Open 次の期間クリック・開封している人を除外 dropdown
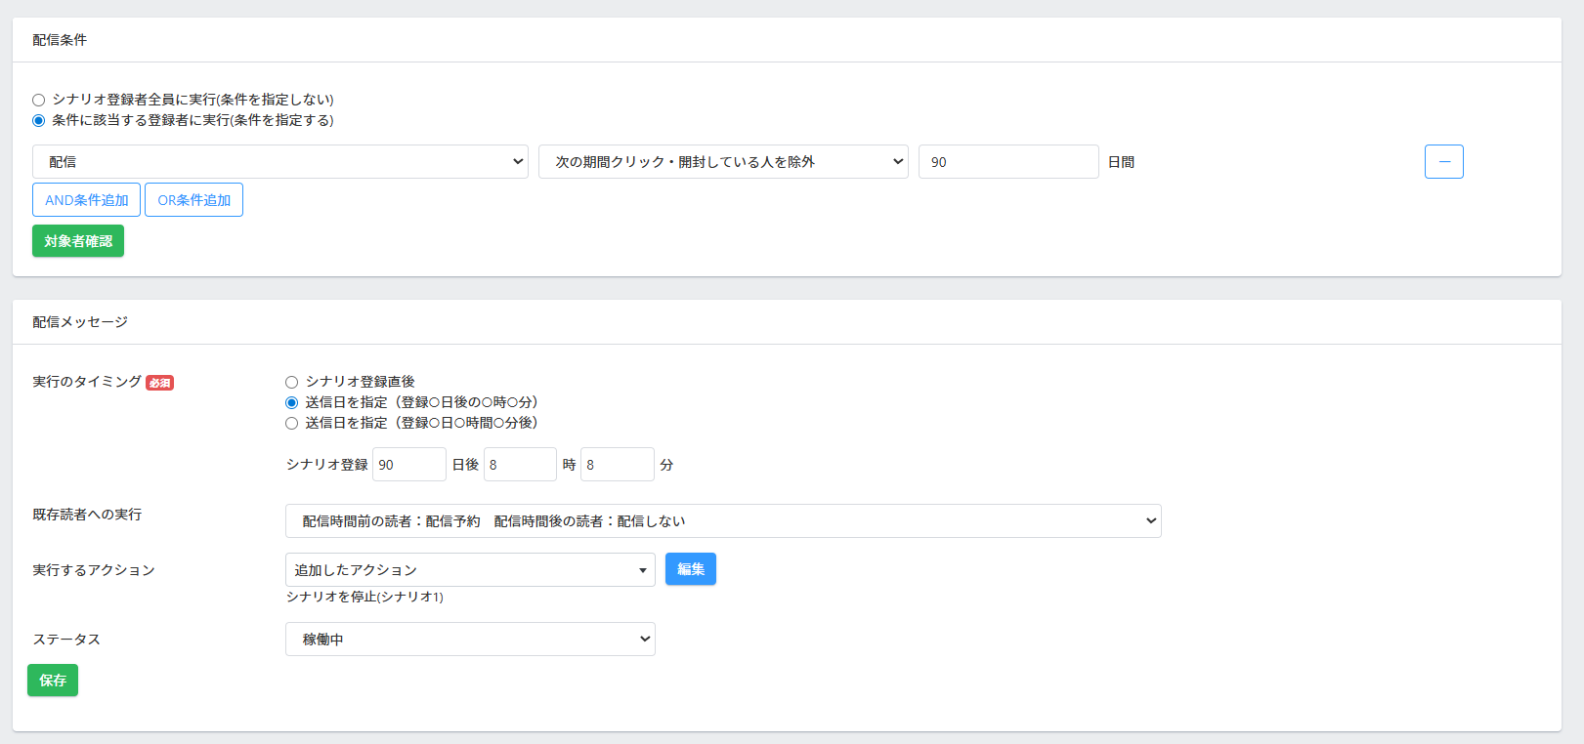Screen dimensions: 1584x744 click(x=722, y=162)
